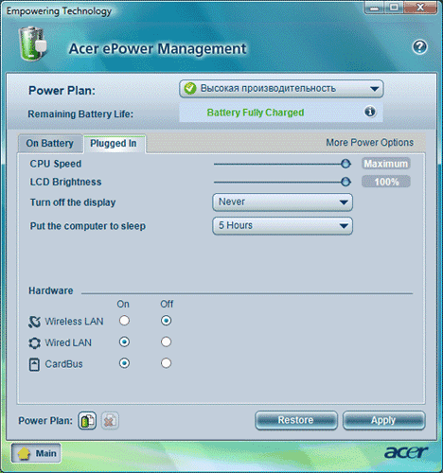Click the green check icon in Power Plan box

click(x=190, y=89)
